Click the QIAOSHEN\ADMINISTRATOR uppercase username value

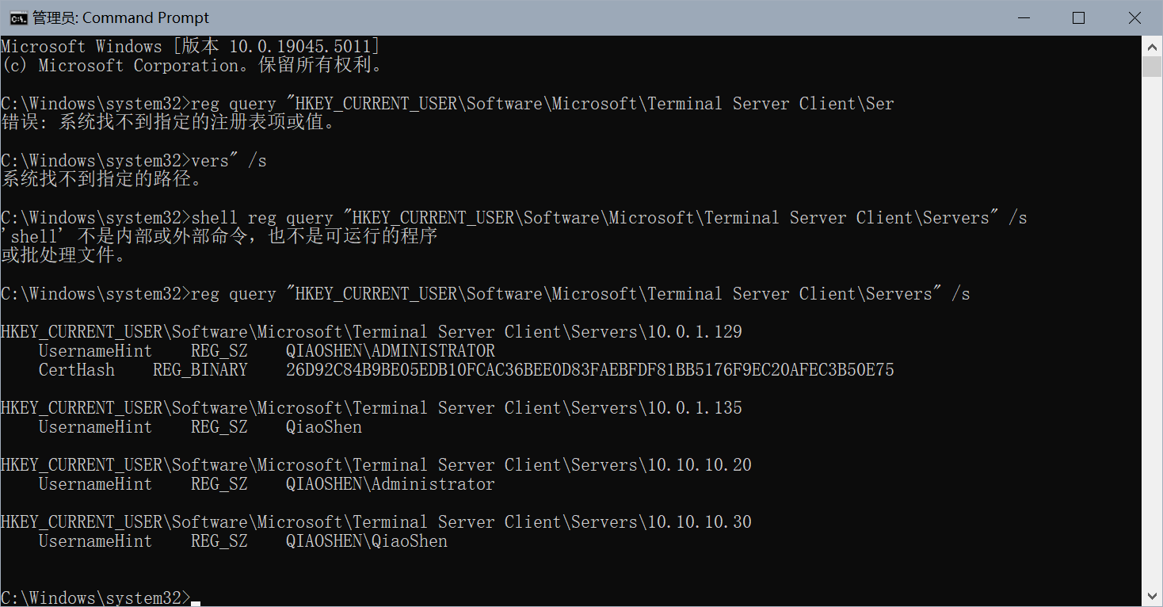(390, 351)
